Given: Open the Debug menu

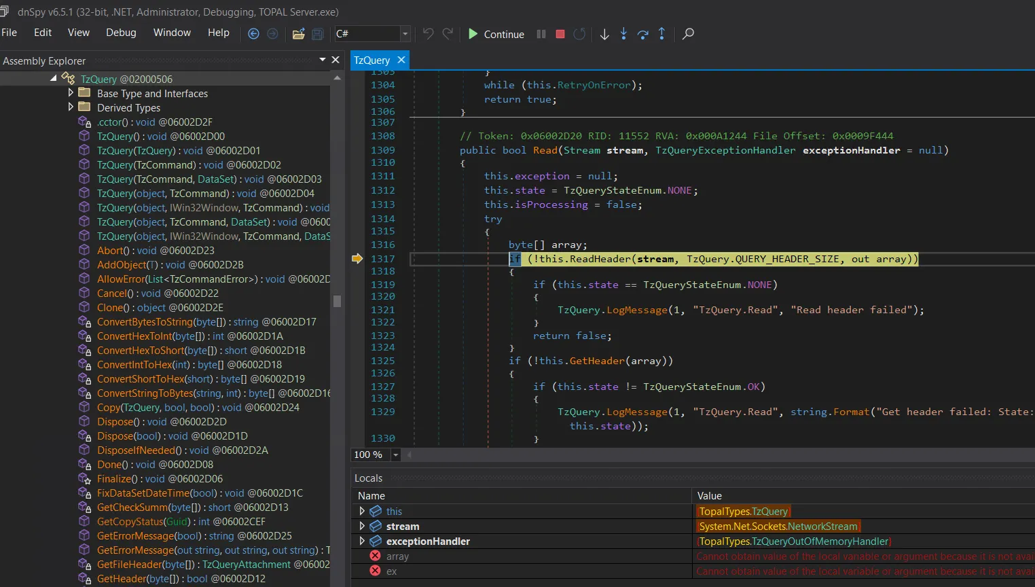Looking at the screenshot, I should tap(121, 33).
